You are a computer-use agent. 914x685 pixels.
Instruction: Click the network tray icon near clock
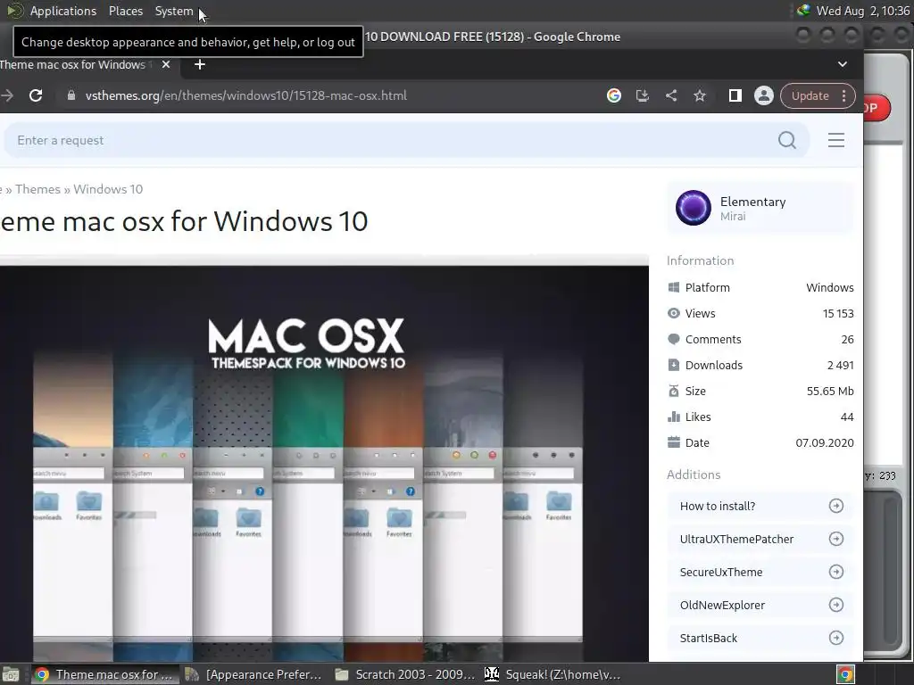point(803,11)
